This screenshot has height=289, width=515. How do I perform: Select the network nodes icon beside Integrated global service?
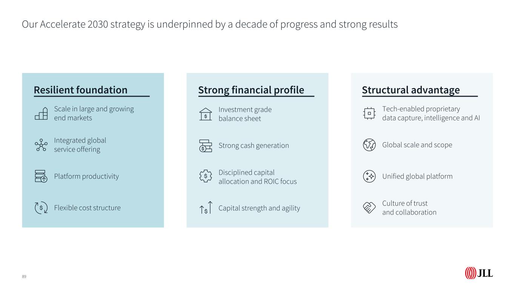point(41,145)
